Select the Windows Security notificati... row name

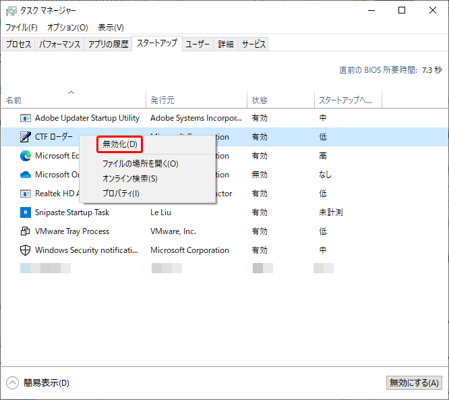(x=86, y=250)
